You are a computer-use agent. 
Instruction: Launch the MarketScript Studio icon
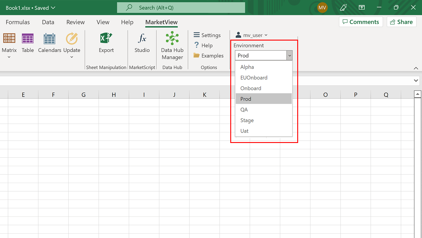(x=142, y=38)
